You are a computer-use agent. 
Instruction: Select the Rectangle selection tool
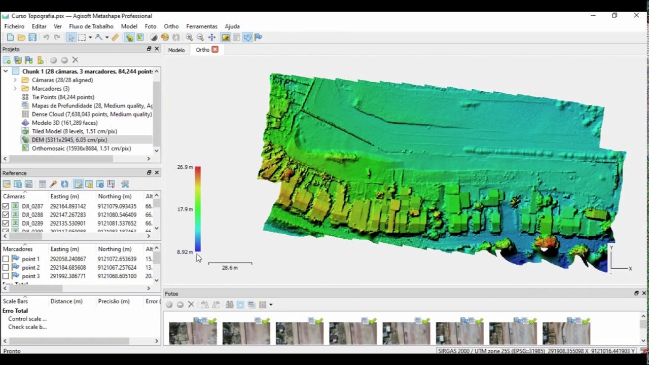tap(82, 38)
